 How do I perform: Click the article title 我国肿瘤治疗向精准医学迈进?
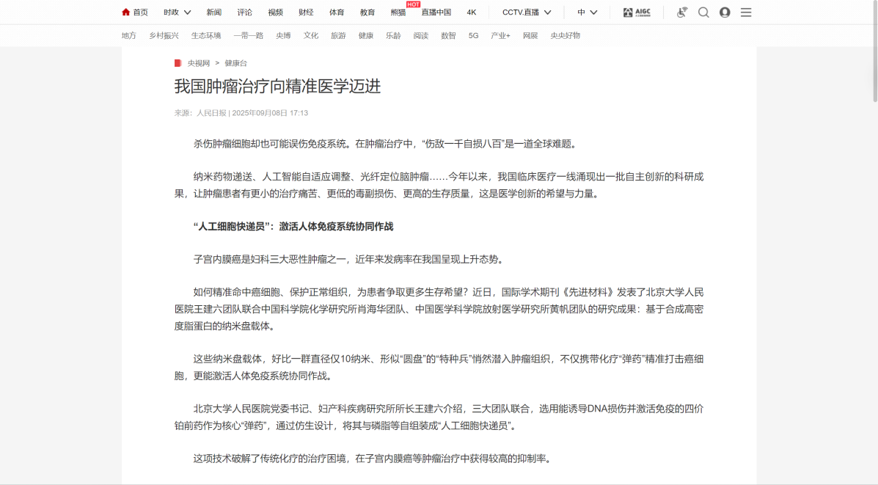[x=277, y=87]
